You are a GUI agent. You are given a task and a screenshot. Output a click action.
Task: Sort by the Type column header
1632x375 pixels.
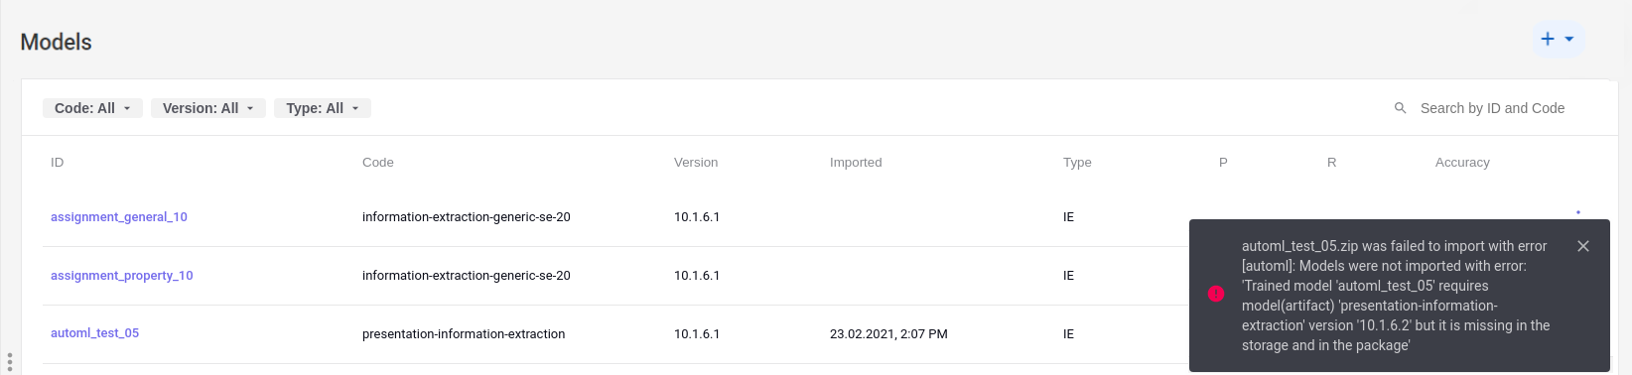click(1077, 163)
